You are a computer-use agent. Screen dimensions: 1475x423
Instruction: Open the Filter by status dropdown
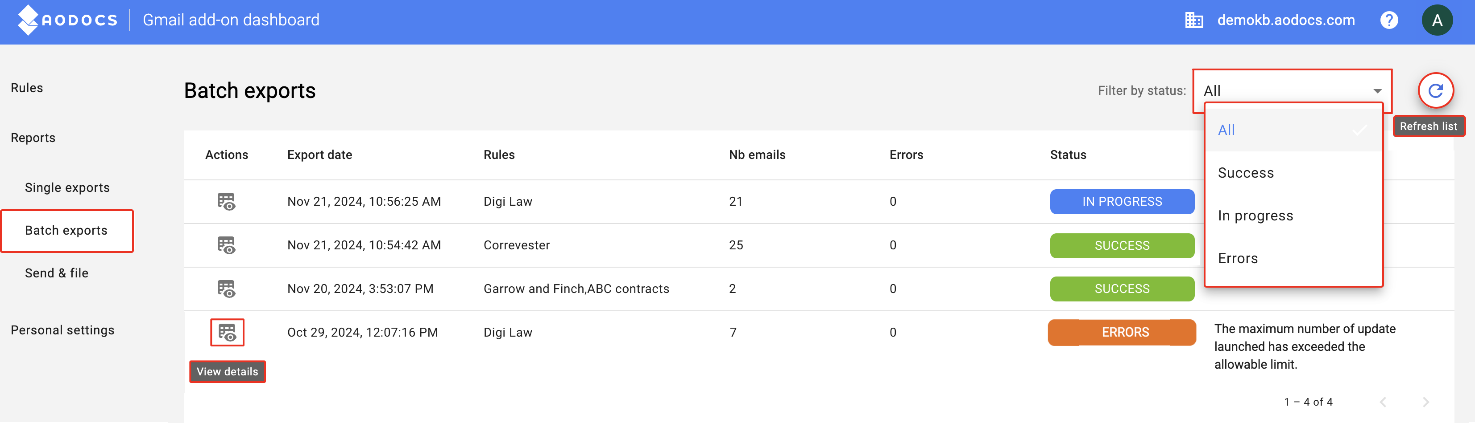click(x=1293, y=91)
